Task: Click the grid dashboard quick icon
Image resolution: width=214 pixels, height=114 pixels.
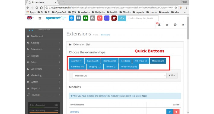Action: coord(78,18)
